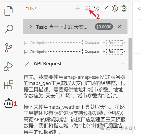Click the chat vertical scrollbar thumb
Image resolution: width=141 pixels, height=134 pixels.
point(130,54)
